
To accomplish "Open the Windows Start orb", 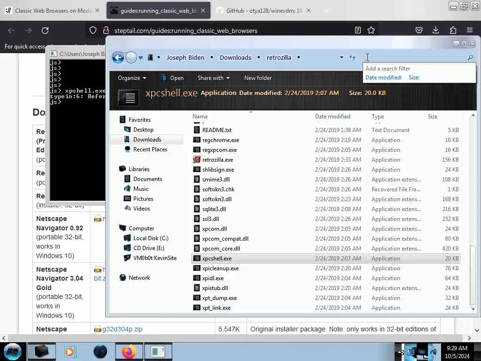I will pyautogui.click(x=12, y=352).
